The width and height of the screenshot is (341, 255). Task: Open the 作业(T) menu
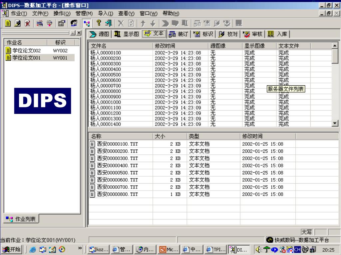[19, 13]
